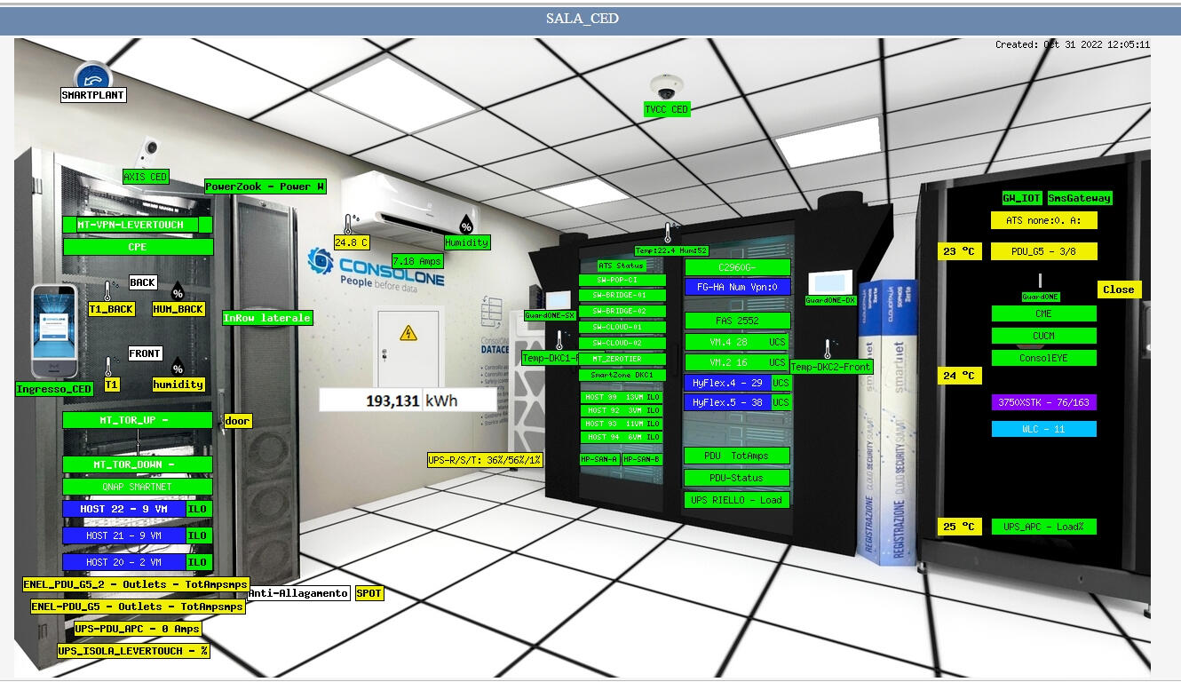Click purple 3750XSTK - 76/163 bar

coord(1044,402)
